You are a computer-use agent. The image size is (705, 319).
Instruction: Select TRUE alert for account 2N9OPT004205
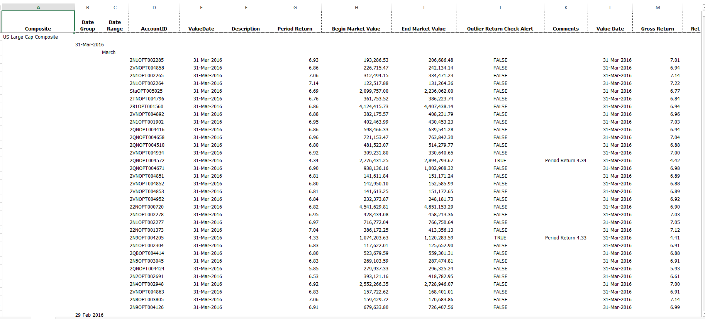[x=500, y=238]
